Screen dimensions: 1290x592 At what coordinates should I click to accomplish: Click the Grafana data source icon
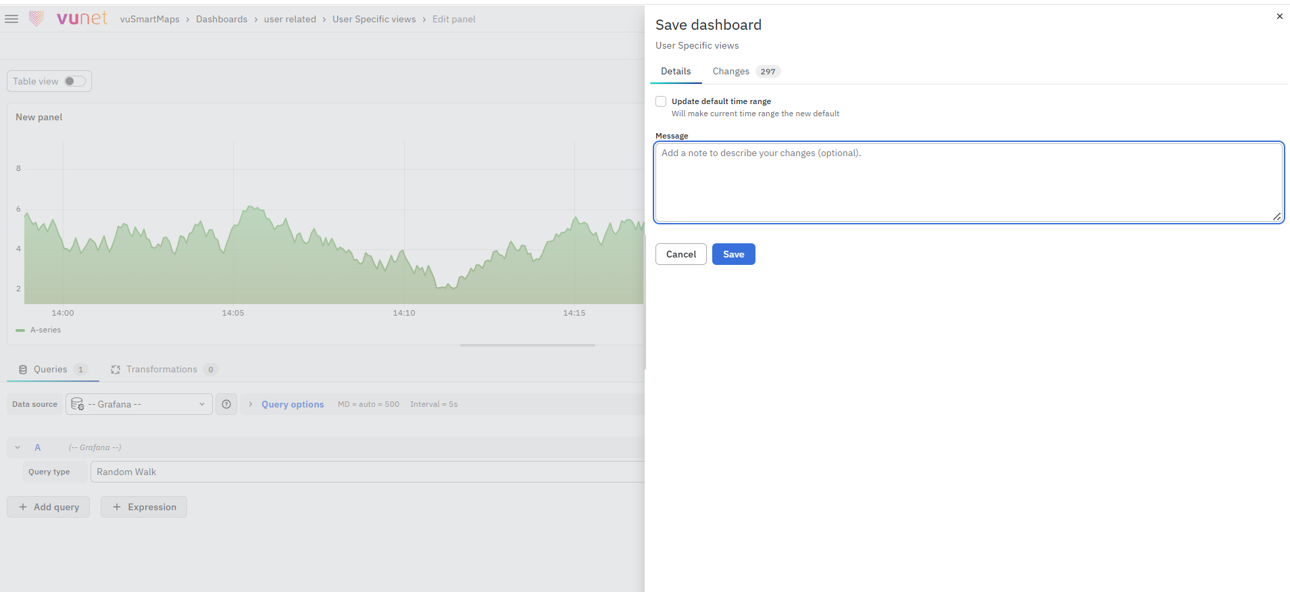77,404
